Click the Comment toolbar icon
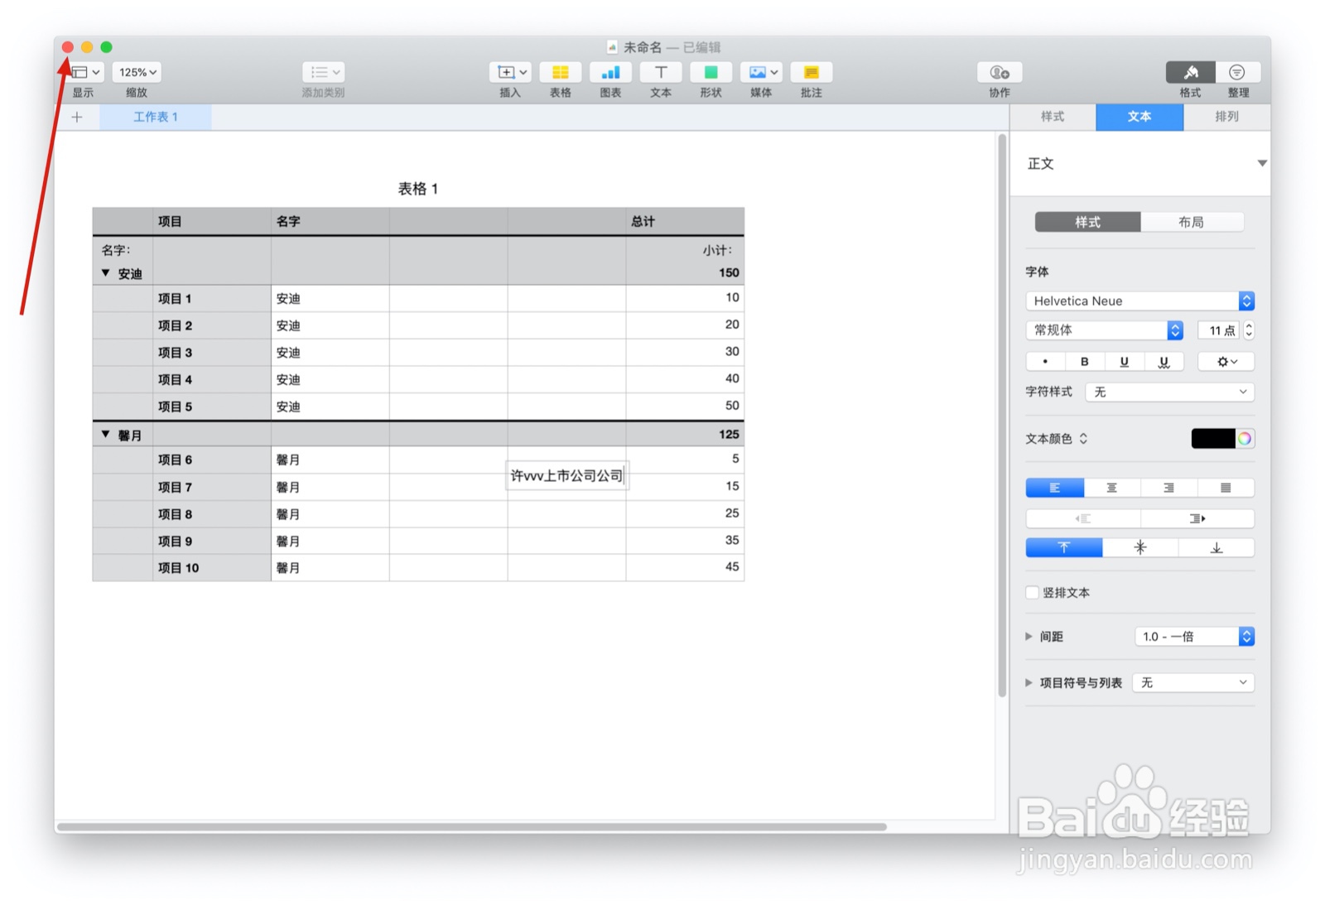This screenshot has width=1325, height=905. (x=812, y=72)
